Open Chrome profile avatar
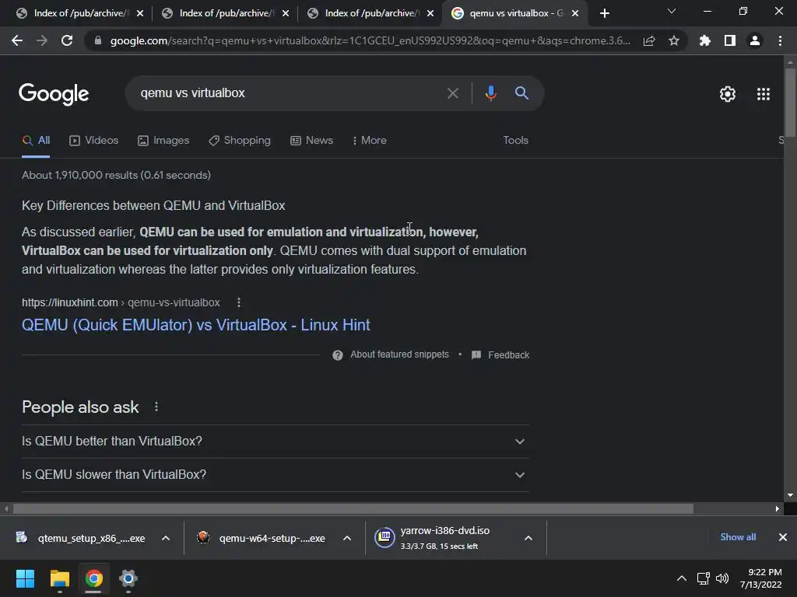This screenshot has width=797, height=597. [755, 40]
